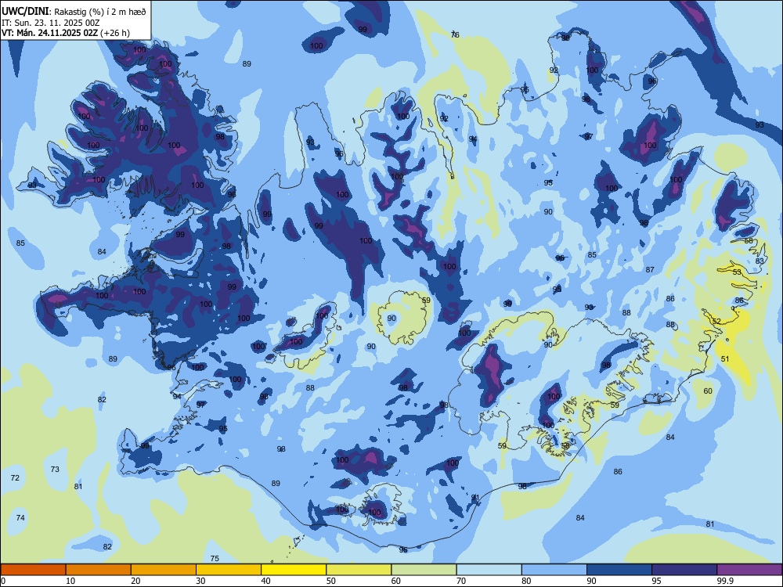Click the VT: Mán. 24.11.2025 02Z line
The image size is (783, 587).
click(x=66, y=33)
